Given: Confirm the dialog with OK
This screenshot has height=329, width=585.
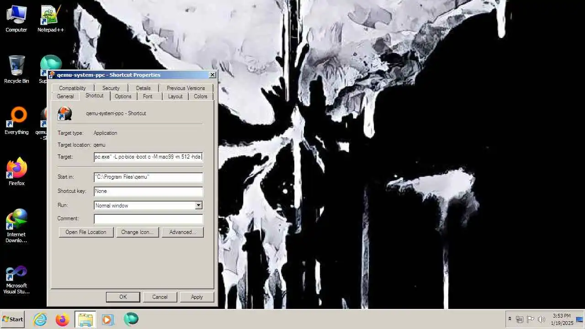Looking at the screenshot, I should (123, 297).
